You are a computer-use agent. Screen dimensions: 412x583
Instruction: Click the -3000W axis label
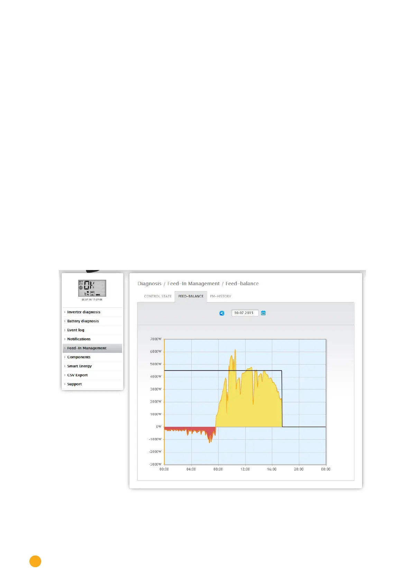click(x=155, y=464)
